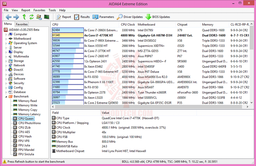Image resolution: width=256 pixels, height=166 pixels.
Task: Open Report from the toolbar
Action: tap(64, 17)
